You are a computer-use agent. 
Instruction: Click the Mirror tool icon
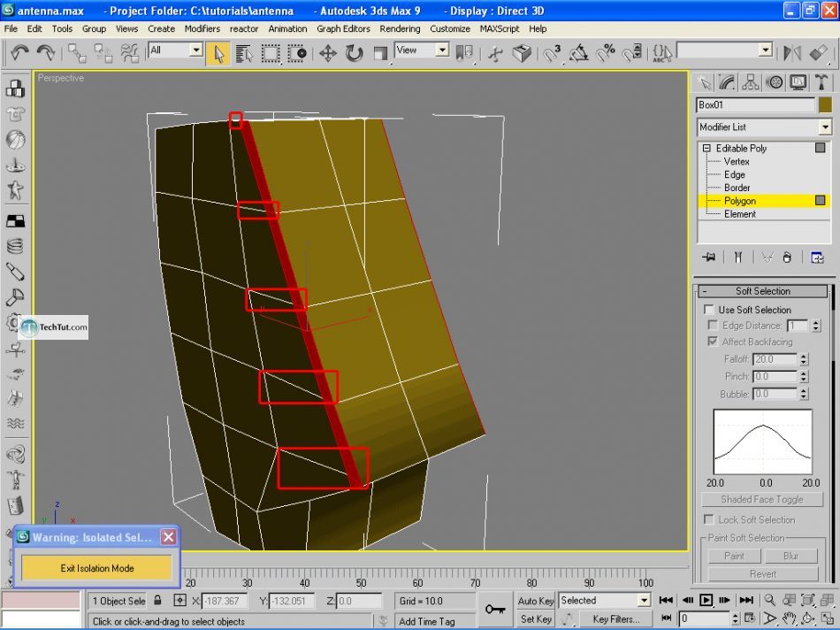pyautogui.click(x=792, y=54)
